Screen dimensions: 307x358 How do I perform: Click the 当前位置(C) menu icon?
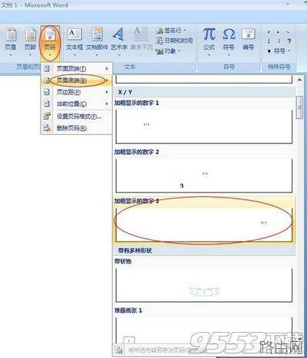pos(47,103)
